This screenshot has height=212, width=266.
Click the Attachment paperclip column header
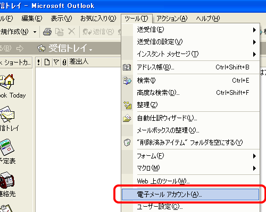[x=64, y=62]
